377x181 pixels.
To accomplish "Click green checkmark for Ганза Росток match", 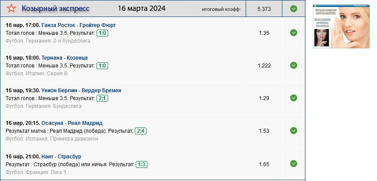I will pos(294,33).
